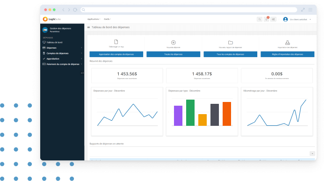Click the 'Rapports de dépenses en attente' heading

click(x=107, y=144)
